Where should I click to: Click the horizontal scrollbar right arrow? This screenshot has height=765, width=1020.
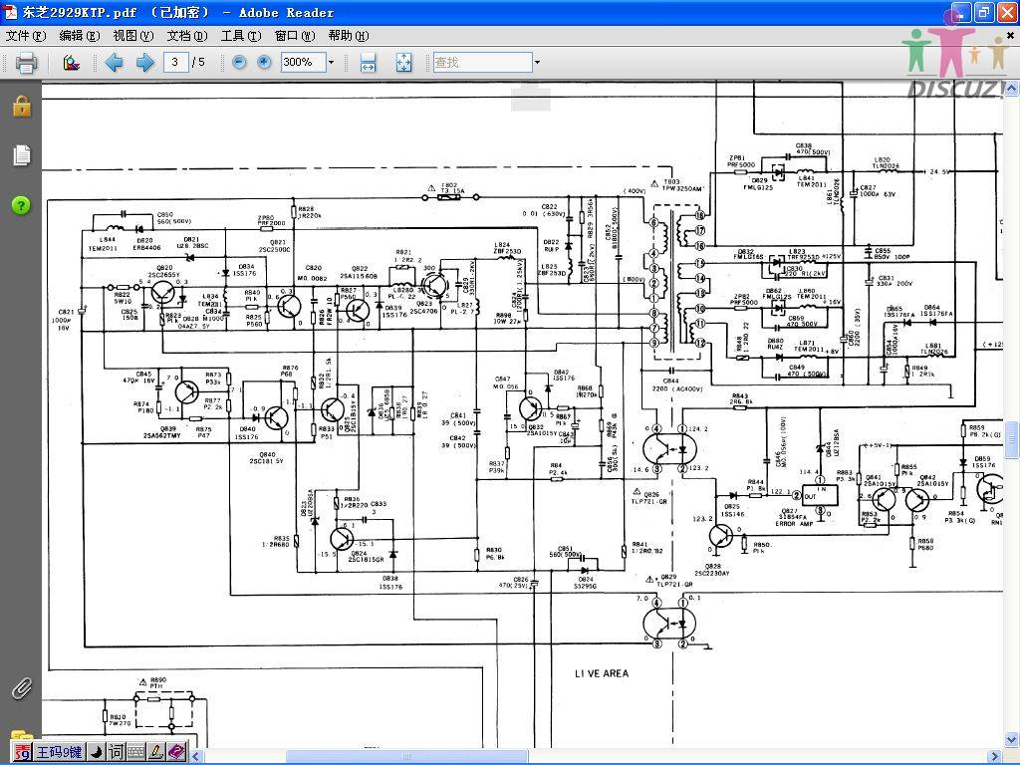(996, 756)
